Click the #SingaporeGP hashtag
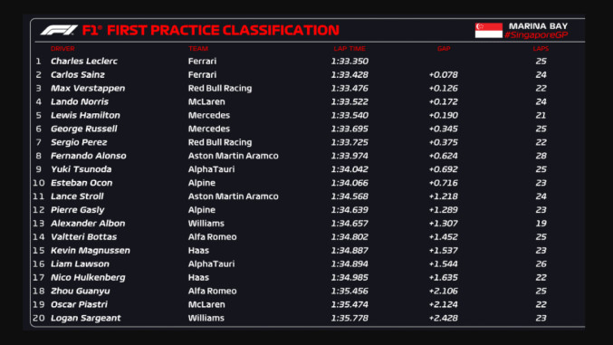Viewport: 613px width, 345px height. [x=536, y=35]
